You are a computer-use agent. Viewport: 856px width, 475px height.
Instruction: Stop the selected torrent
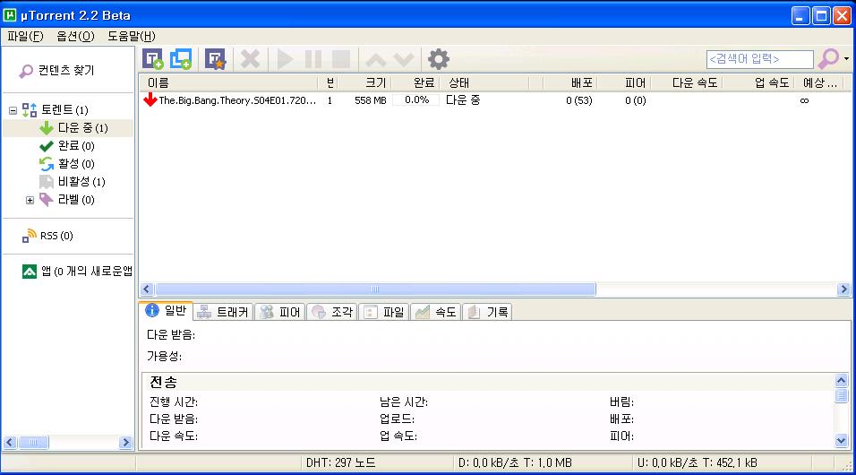point(341,59)
